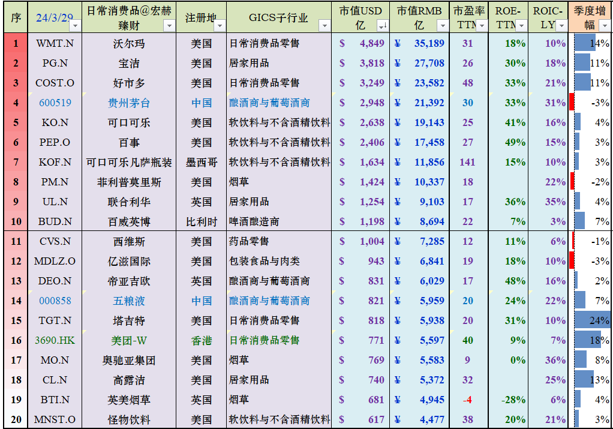Select ticker cell DEO.N
Viewport: 613px width, 429px height.
click(x=55, y=281)
